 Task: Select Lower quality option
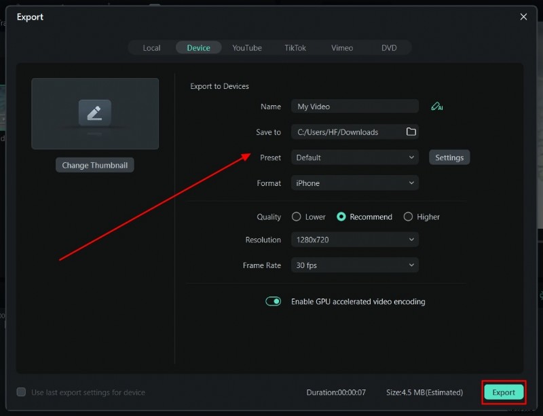pyautogui.click(x=297, y=216)
